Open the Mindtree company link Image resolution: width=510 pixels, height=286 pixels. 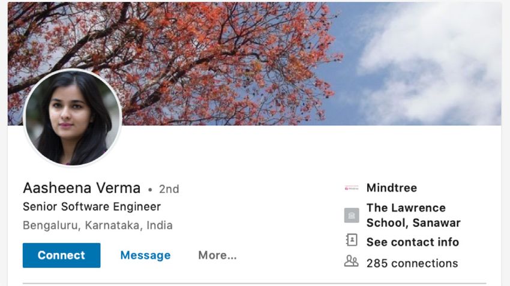click(392, 188)
